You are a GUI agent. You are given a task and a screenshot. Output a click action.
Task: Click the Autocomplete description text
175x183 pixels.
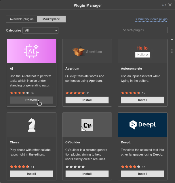[x=140, y=78]
